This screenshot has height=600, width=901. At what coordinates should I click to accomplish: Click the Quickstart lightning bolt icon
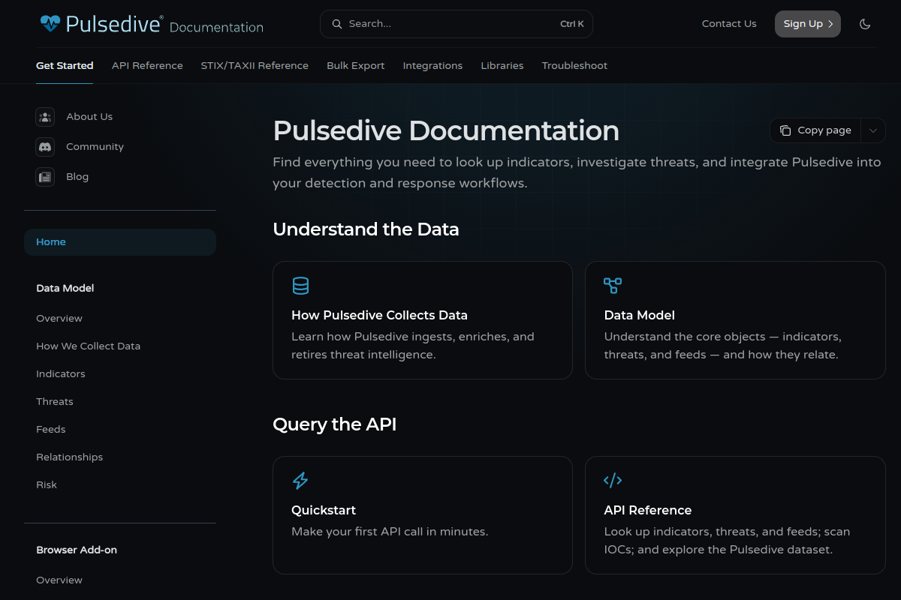tap(300, 481)
